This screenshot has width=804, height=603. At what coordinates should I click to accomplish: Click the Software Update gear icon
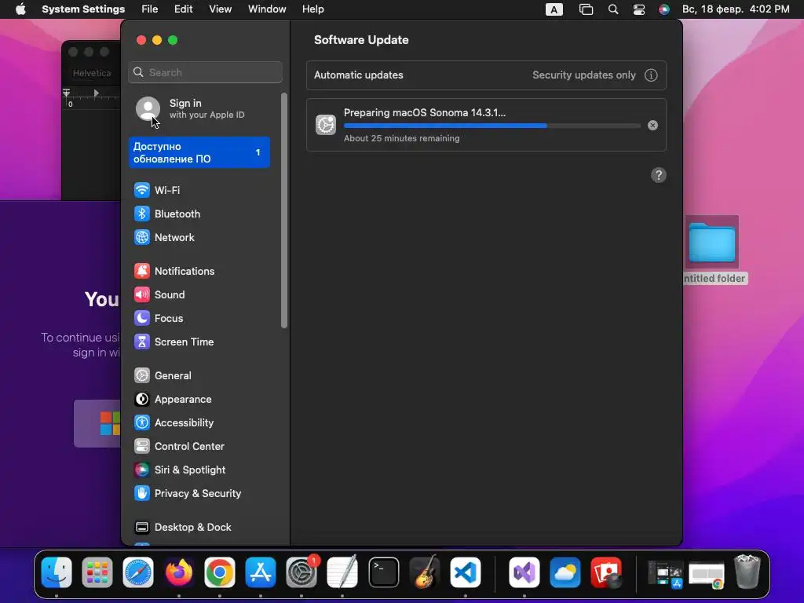[326, 125]
